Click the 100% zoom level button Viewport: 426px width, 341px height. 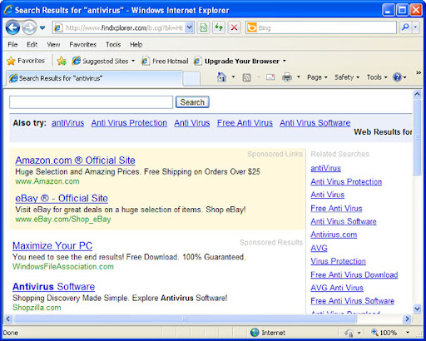[x=384, y=333]
